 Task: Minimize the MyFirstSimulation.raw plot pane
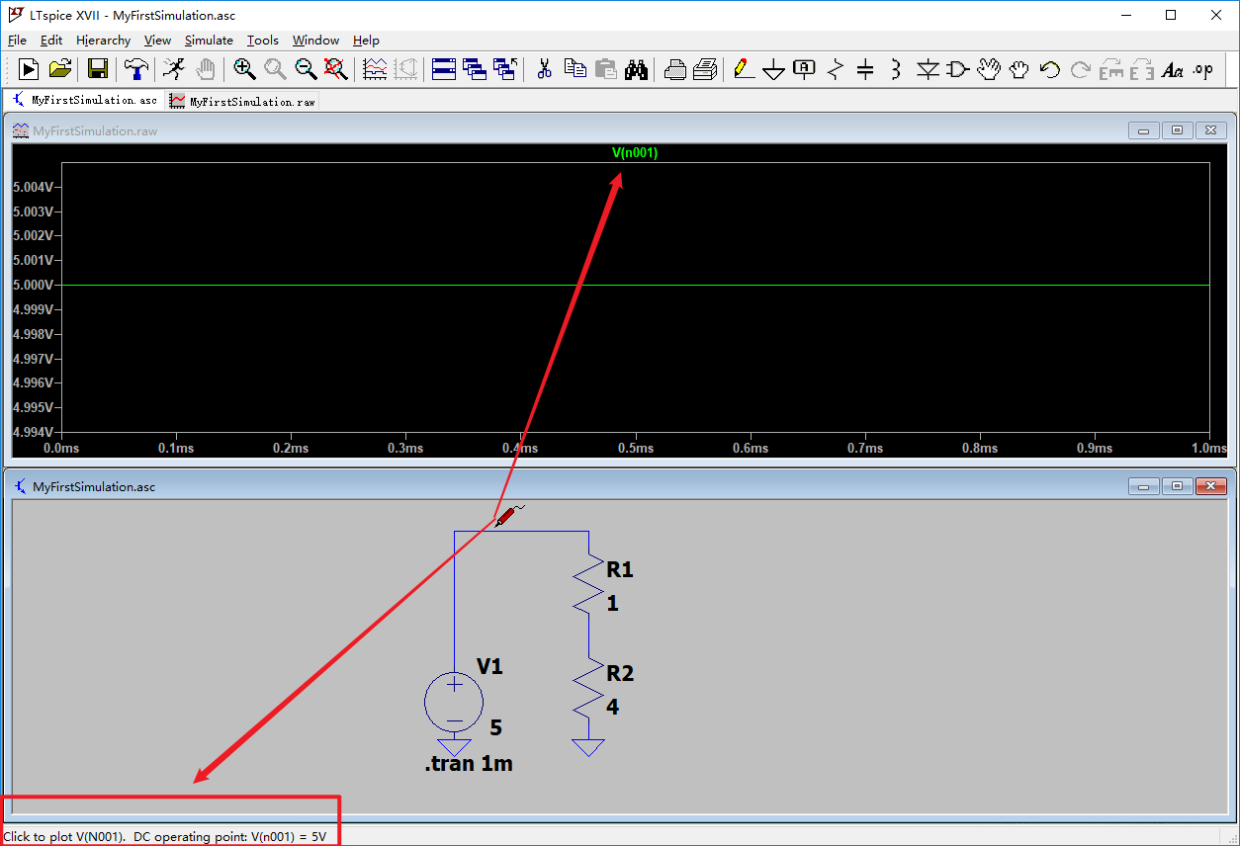(1145, 130)
